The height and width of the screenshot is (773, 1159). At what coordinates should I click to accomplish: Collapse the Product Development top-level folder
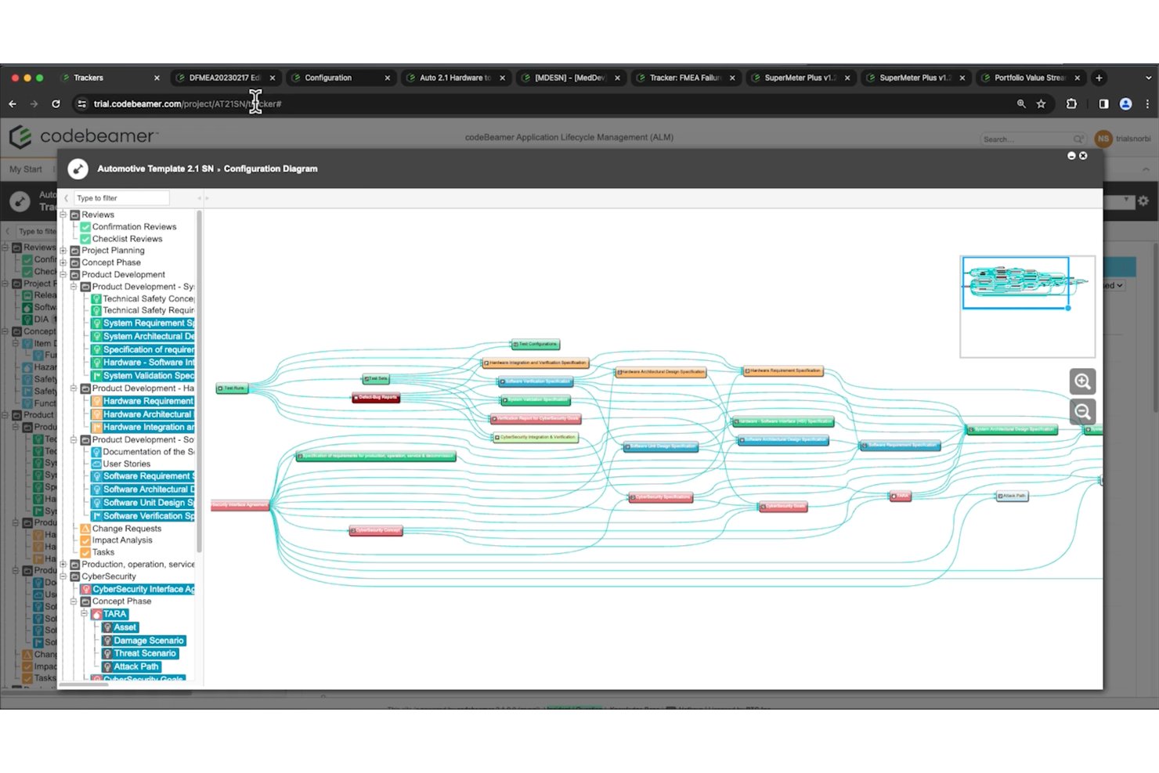click(63, 275)
